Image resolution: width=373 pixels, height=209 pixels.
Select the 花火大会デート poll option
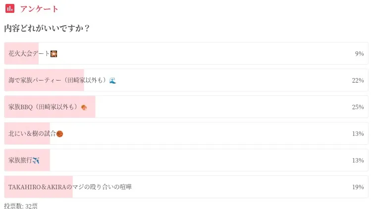[186, 53]
